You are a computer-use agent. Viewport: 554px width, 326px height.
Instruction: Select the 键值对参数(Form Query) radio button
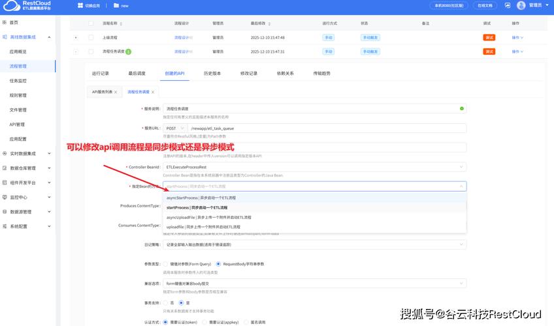[x=165, y=263]
